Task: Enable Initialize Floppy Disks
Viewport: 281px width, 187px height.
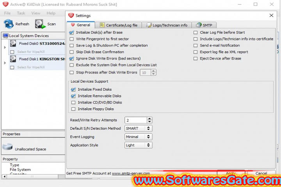Action: [x=73, y=109]
